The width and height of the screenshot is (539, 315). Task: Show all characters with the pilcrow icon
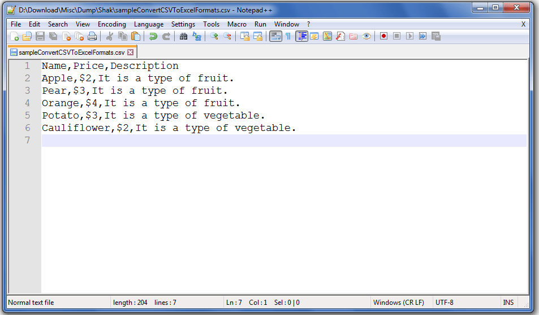pos(288,36)
